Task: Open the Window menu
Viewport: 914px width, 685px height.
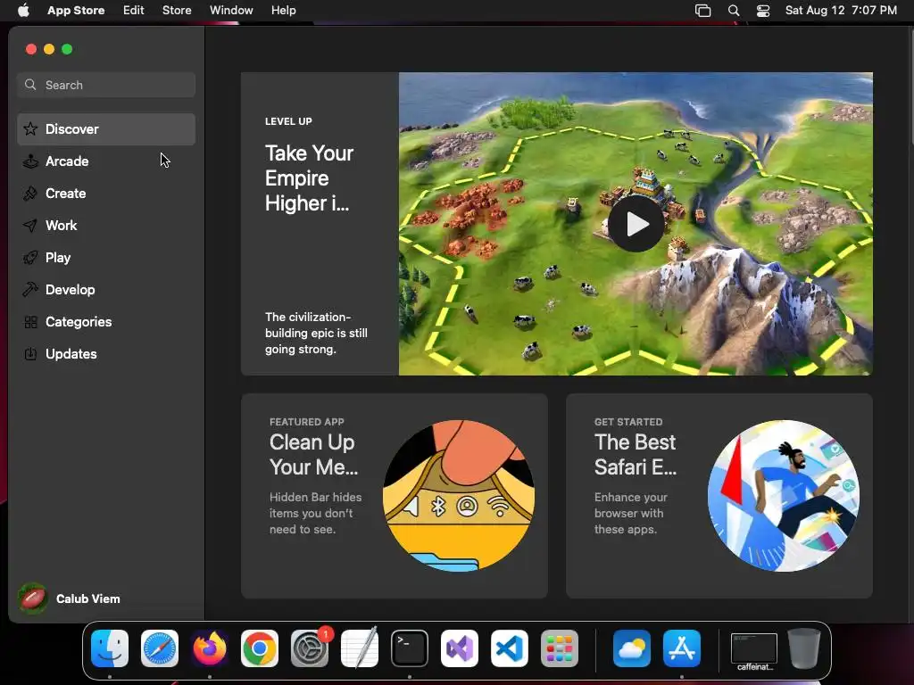Action: tap(231, 11)
